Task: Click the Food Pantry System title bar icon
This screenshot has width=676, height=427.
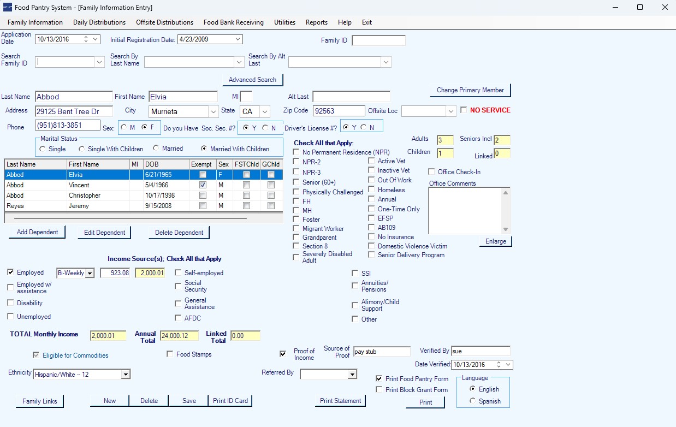Action: pos(7,8)
